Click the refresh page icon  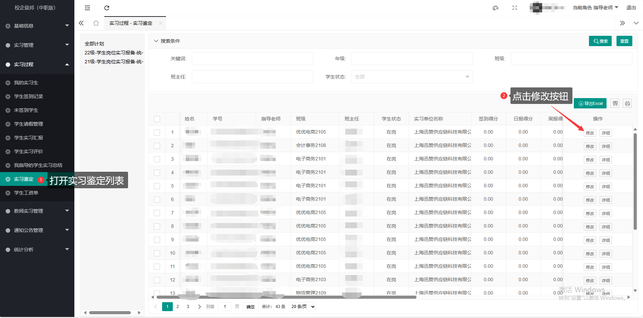pyautogui.click(x=107, y=8)
